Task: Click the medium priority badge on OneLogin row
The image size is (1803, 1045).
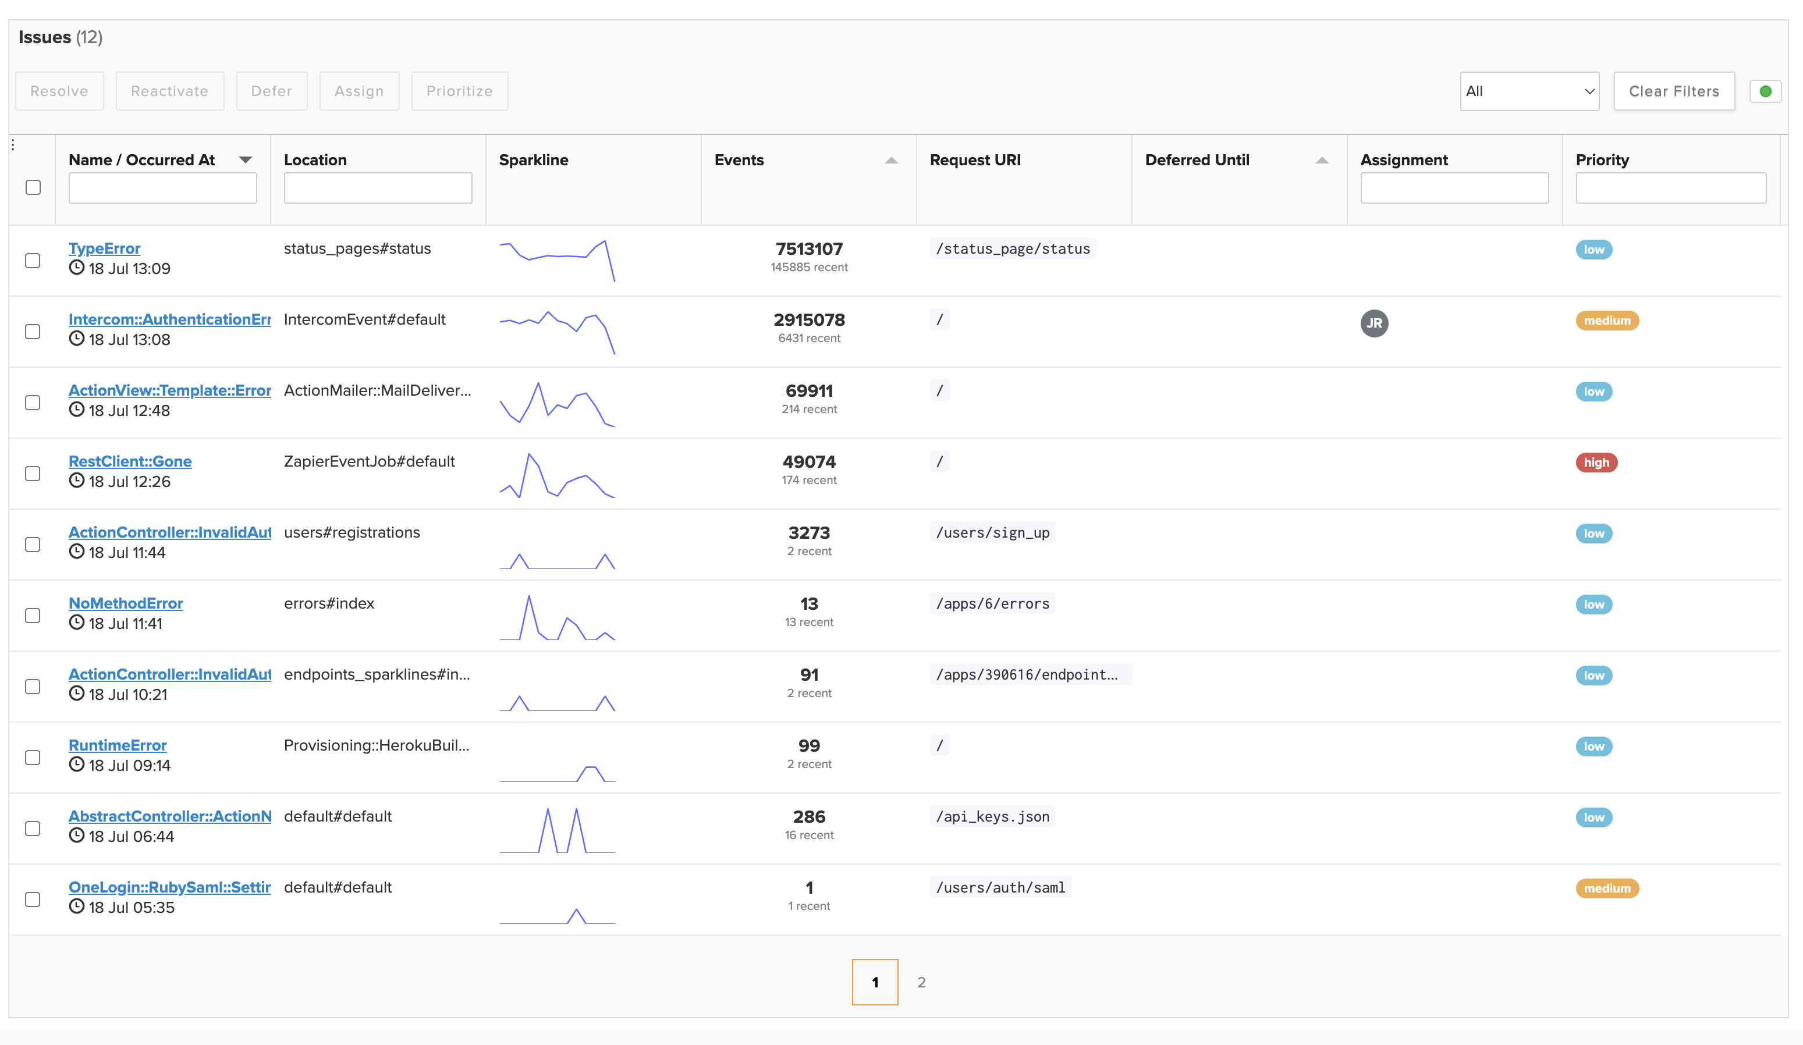Action: pos(1607,888)
